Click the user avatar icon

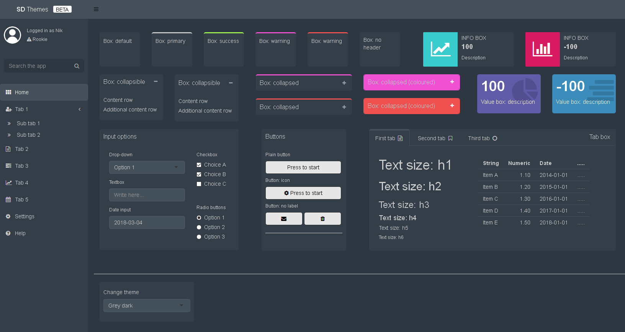12,35
